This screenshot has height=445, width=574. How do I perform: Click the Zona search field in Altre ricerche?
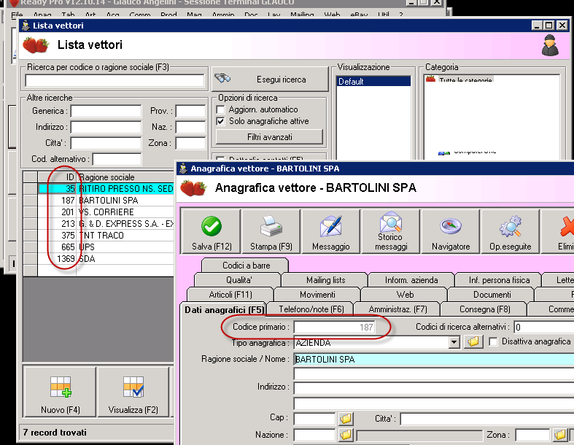[190, 143]
